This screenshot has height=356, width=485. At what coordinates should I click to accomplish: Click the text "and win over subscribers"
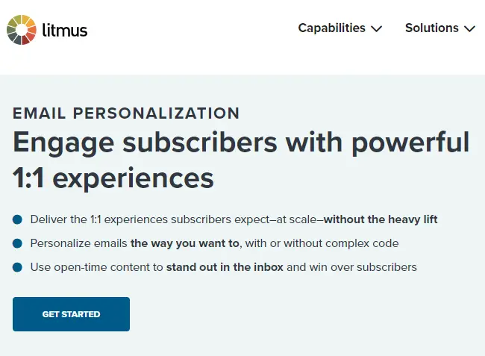351,267
